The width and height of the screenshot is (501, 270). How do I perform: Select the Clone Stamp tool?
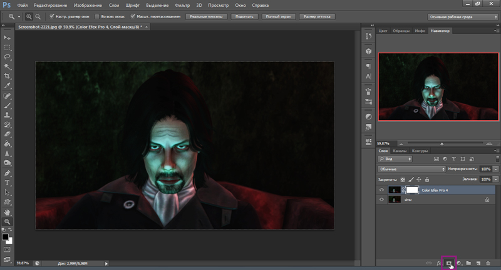coord(7,115)
